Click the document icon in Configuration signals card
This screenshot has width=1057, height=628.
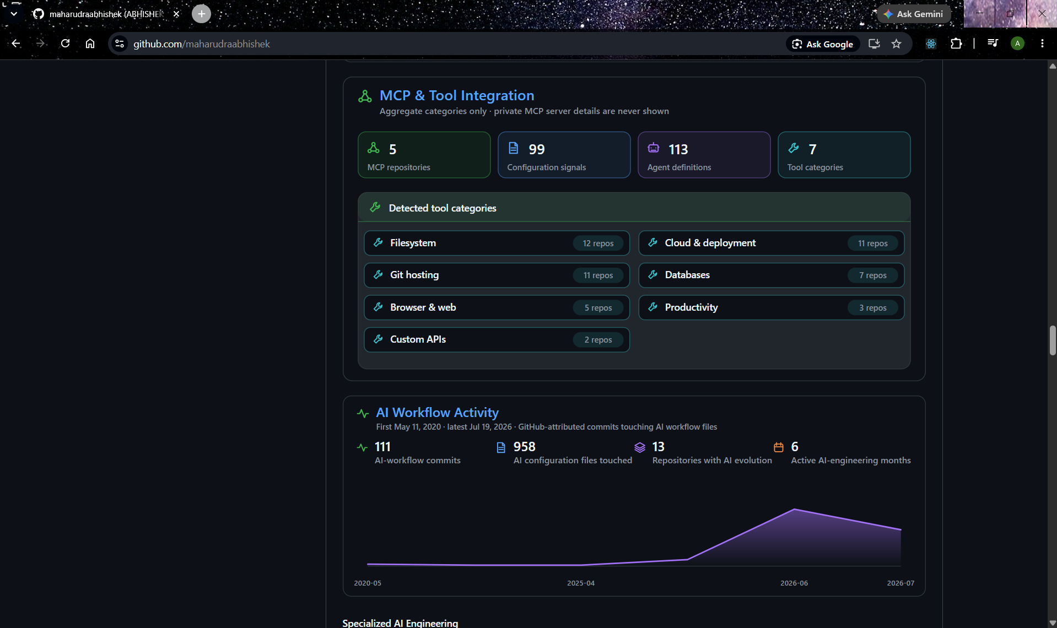513,148
